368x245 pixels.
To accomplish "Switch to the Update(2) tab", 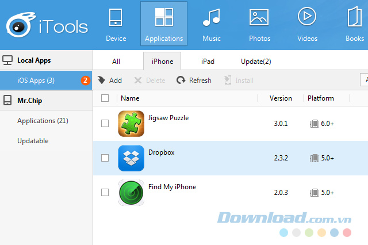I will point(256,61).
